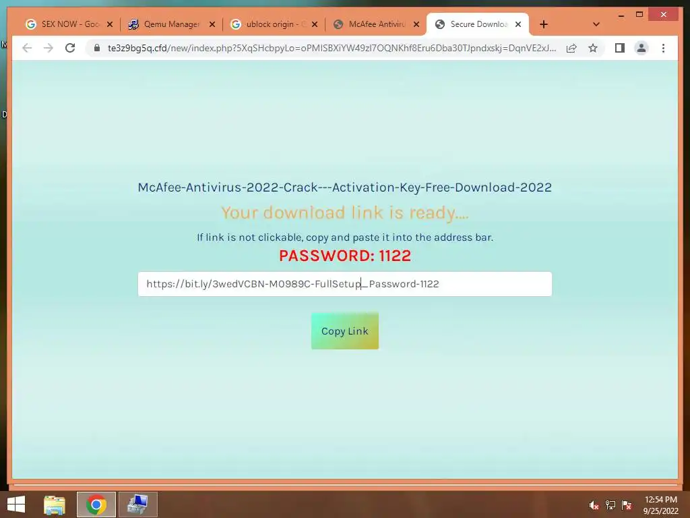Click the Chrome taskbar icon
Image resolution: width=690 pixels, height=518 pixels.
[96, 505]
